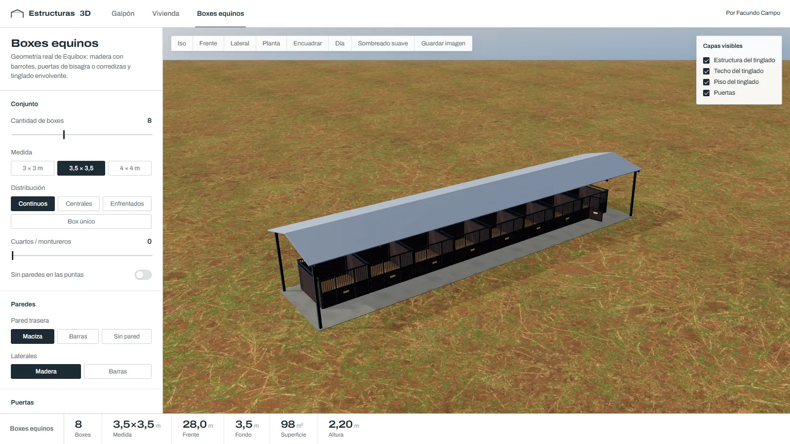
Task: Choose Centrales distribution
Action: click(x=79, y=204)
